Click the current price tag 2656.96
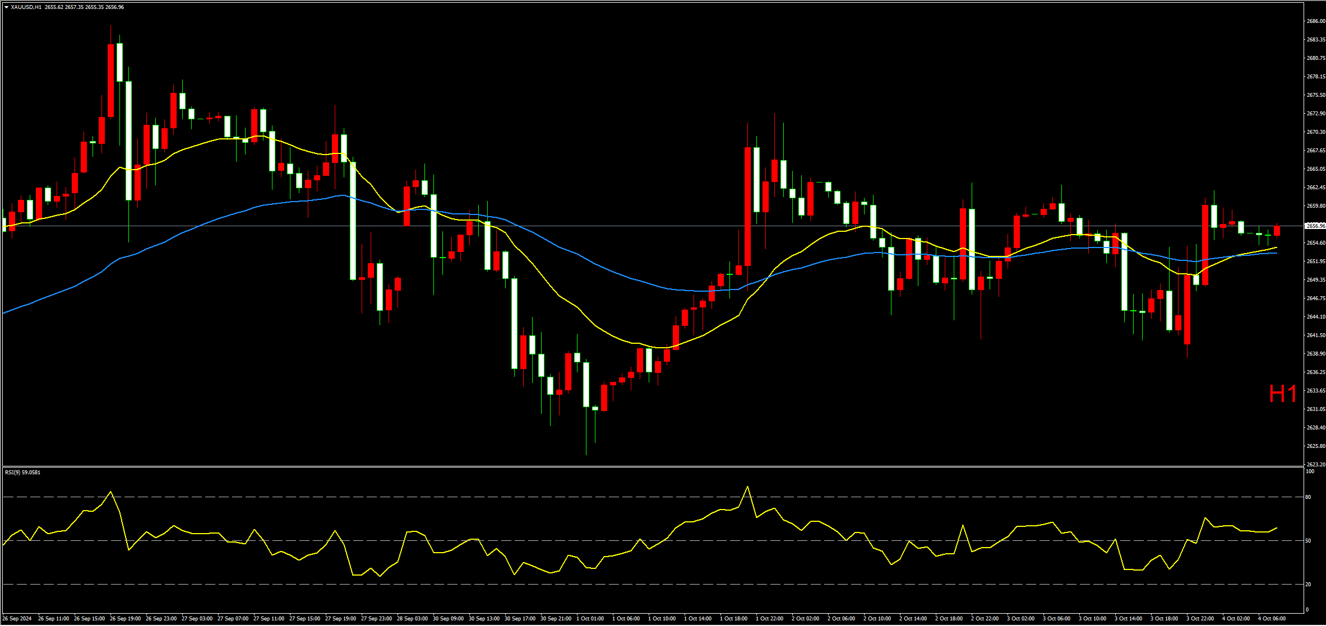This screenshot has height=626, width=1326. 1315,226
